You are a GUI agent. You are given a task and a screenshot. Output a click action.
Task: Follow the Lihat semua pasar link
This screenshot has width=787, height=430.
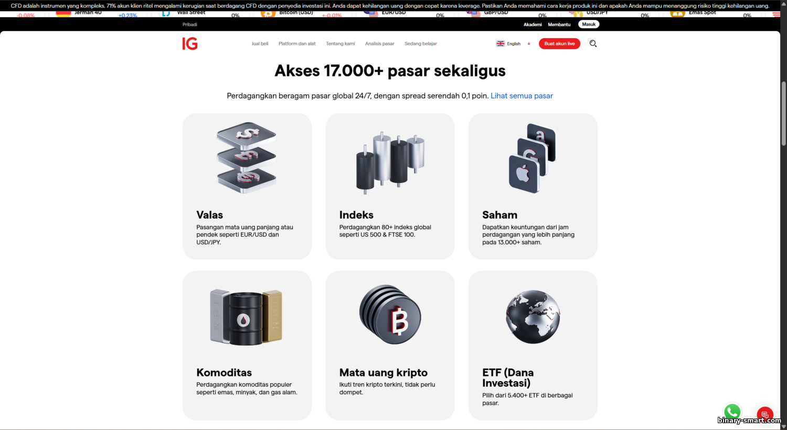pos(522,95)
